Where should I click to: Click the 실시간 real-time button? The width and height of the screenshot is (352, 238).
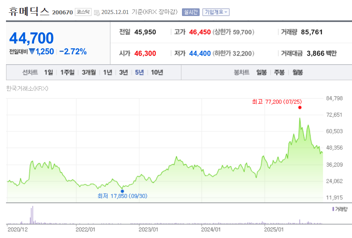coord(190,12)
